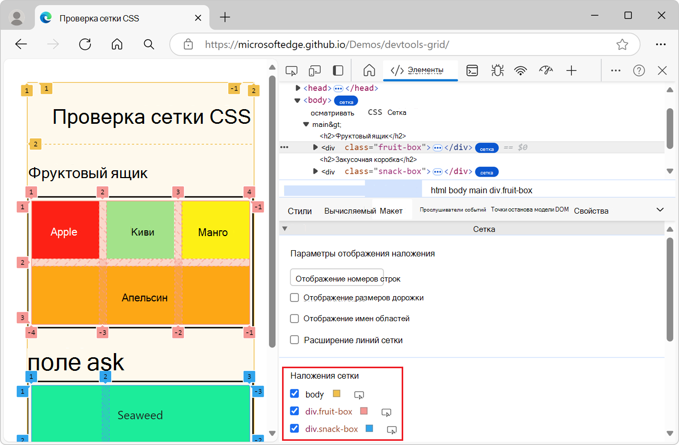679x445 pixels.
Task: Open the Issues (bug) panel
Action: click(x=497, y=70)
